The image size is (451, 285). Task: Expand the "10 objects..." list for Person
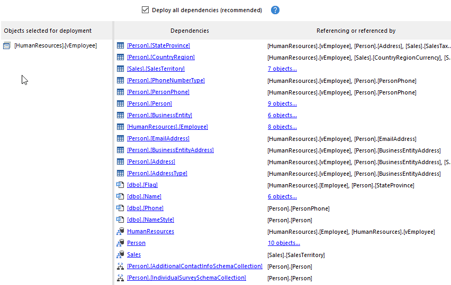[284, 243]
